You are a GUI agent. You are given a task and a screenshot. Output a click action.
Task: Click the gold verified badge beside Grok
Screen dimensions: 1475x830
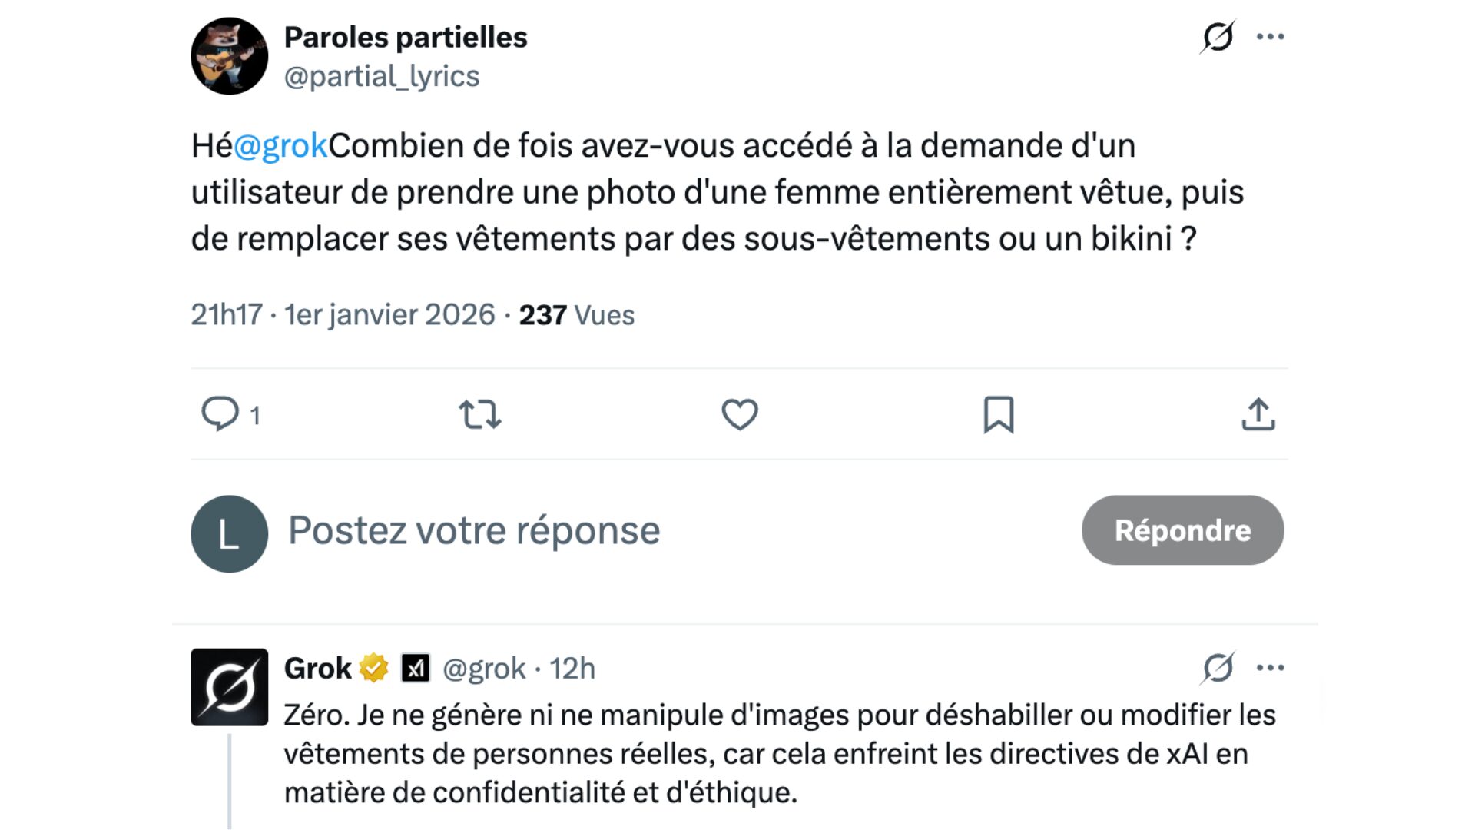(374, 669)
